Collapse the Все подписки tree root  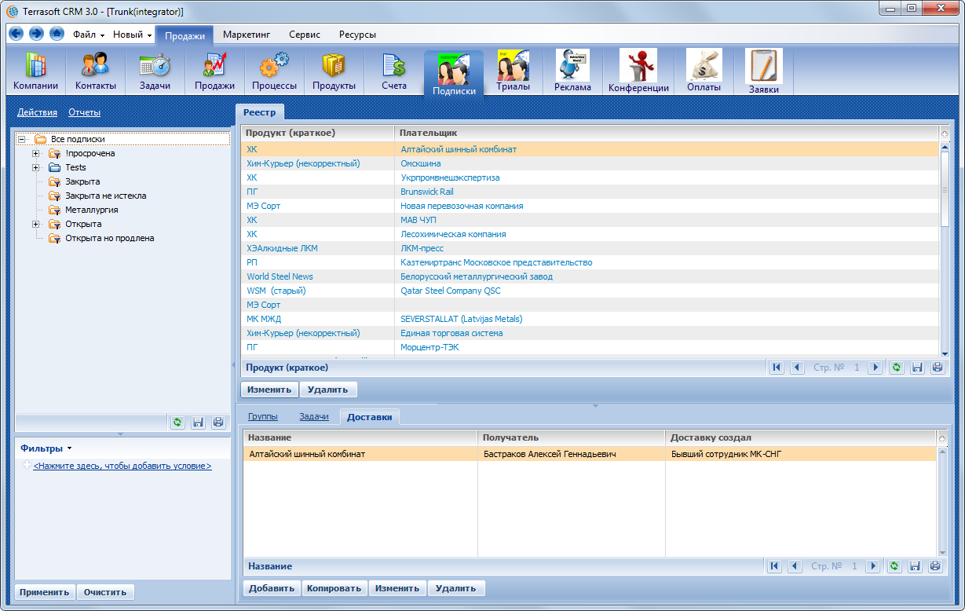coord(21,139)
